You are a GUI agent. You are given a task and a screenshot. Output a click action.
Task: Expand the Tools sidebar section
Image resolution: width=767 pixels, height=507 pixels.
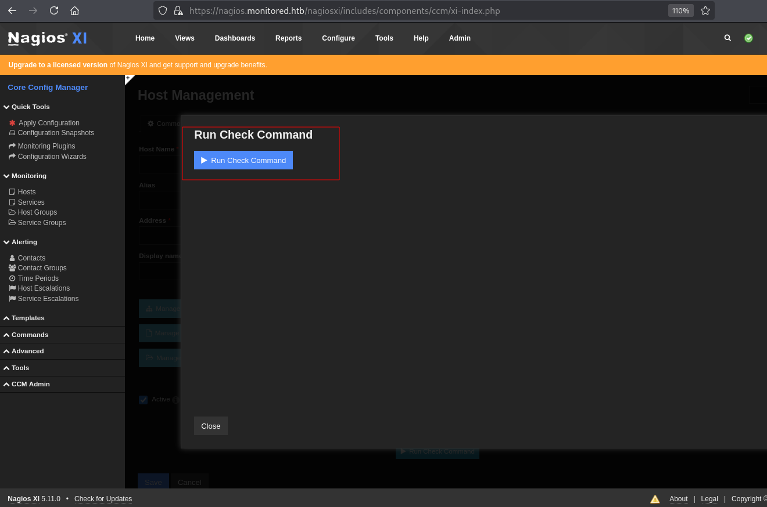tap(16, 368)
